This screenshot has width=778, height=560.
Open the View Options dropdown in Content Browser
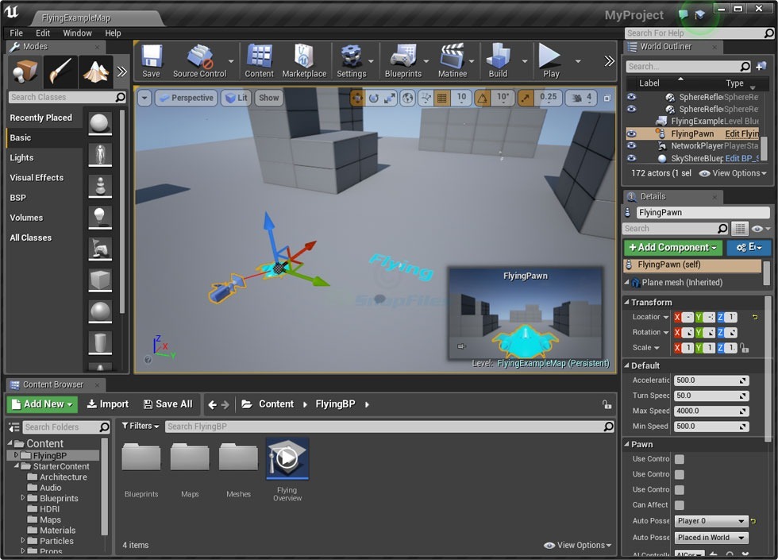[577, 545]
